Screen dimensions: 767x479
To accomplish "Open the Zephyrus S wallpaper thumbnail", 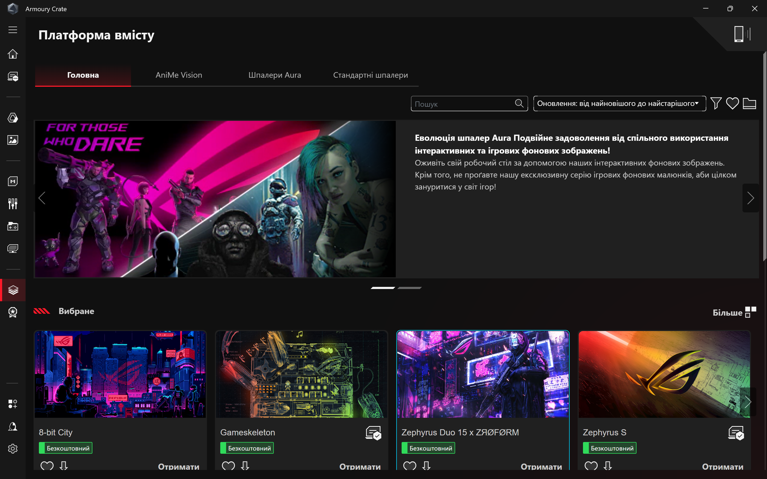I will tap(664, 374).
